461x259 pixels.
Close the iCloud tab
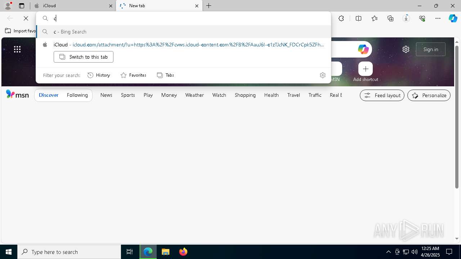click(x=111, y=6)
